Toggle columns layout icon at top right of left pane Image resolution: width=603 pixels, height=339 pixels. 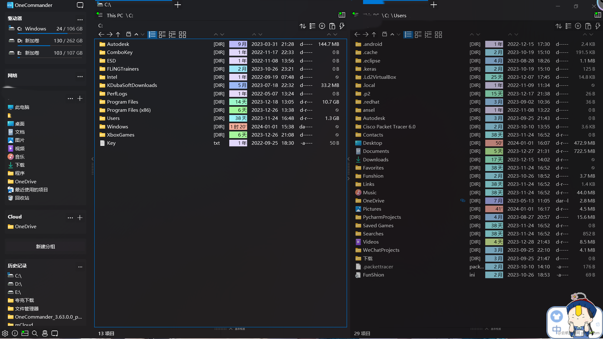point(342,15)
